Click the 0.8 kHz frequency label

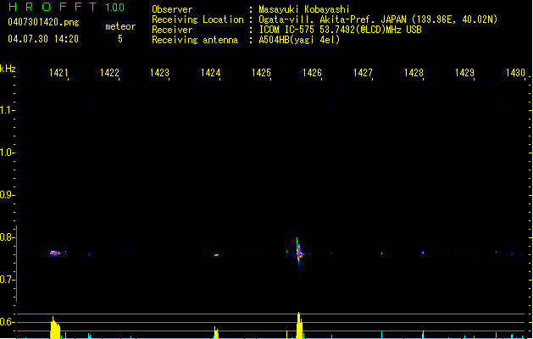click(7, 237)
